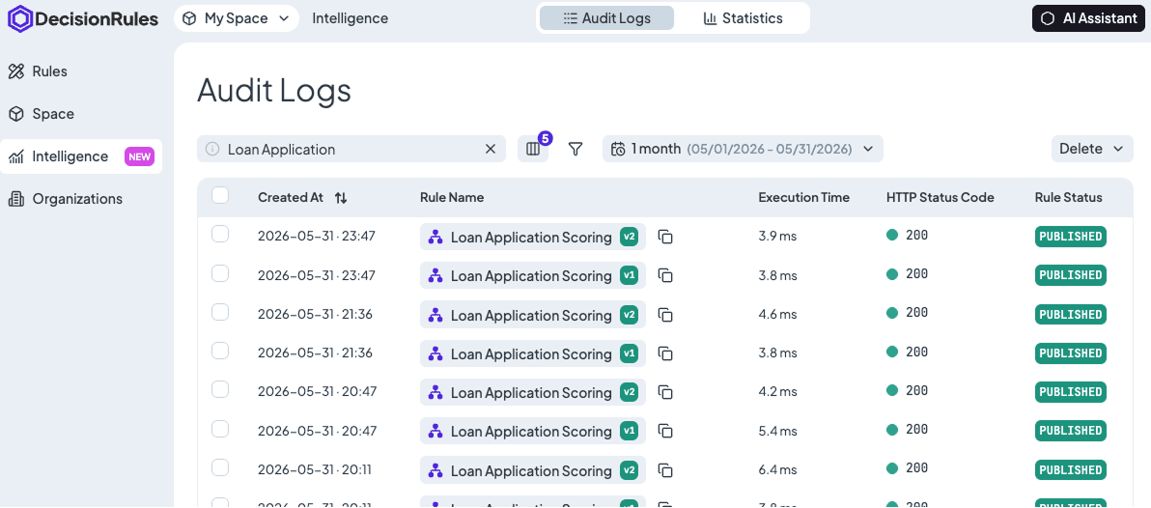The width and height of the screenshot is (1151, 508).
Task: Click the 2026-05-31 · 20:11 timestamp
Action: (x=315, y=469)
